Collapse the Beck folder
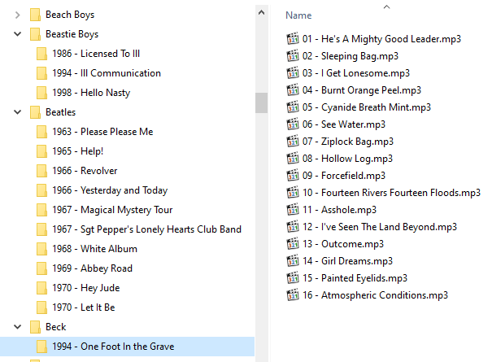This screenshot has width=492, height=362. [x=18, y=326]
